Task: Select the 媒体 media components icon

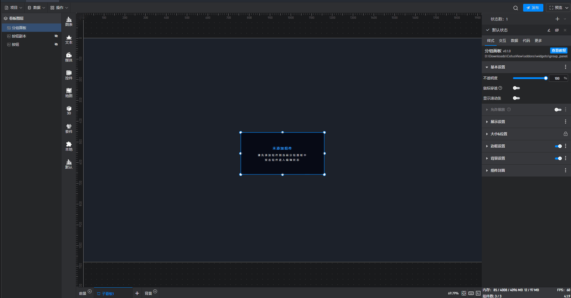Action: pyautogui.click(x=69, y=57)
